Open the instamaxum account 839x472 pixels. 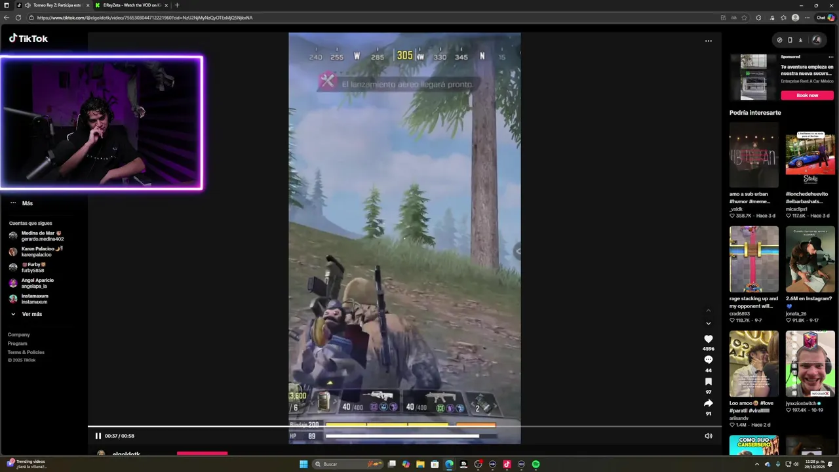pyautogui.click(x=29, y=299)
